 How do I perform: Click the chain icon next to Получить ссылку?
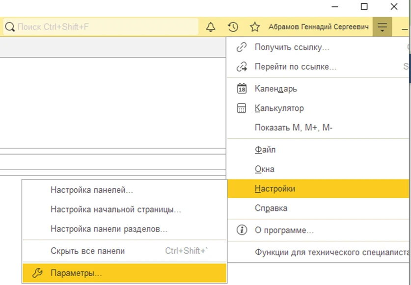point(241,47)
